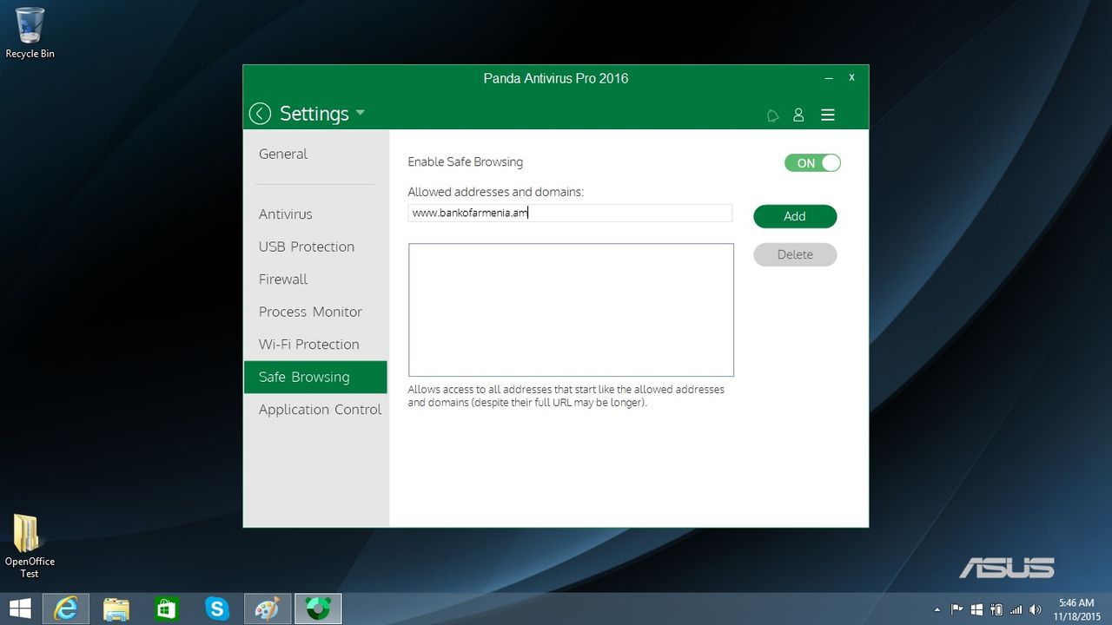Go to Firewall settings

tap(283, 279)
